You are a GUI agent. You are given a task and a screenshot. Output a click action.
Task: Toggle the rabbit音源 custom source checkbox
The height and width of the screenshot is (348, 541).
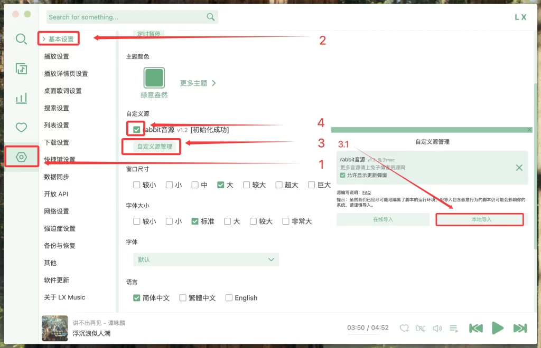137,130
